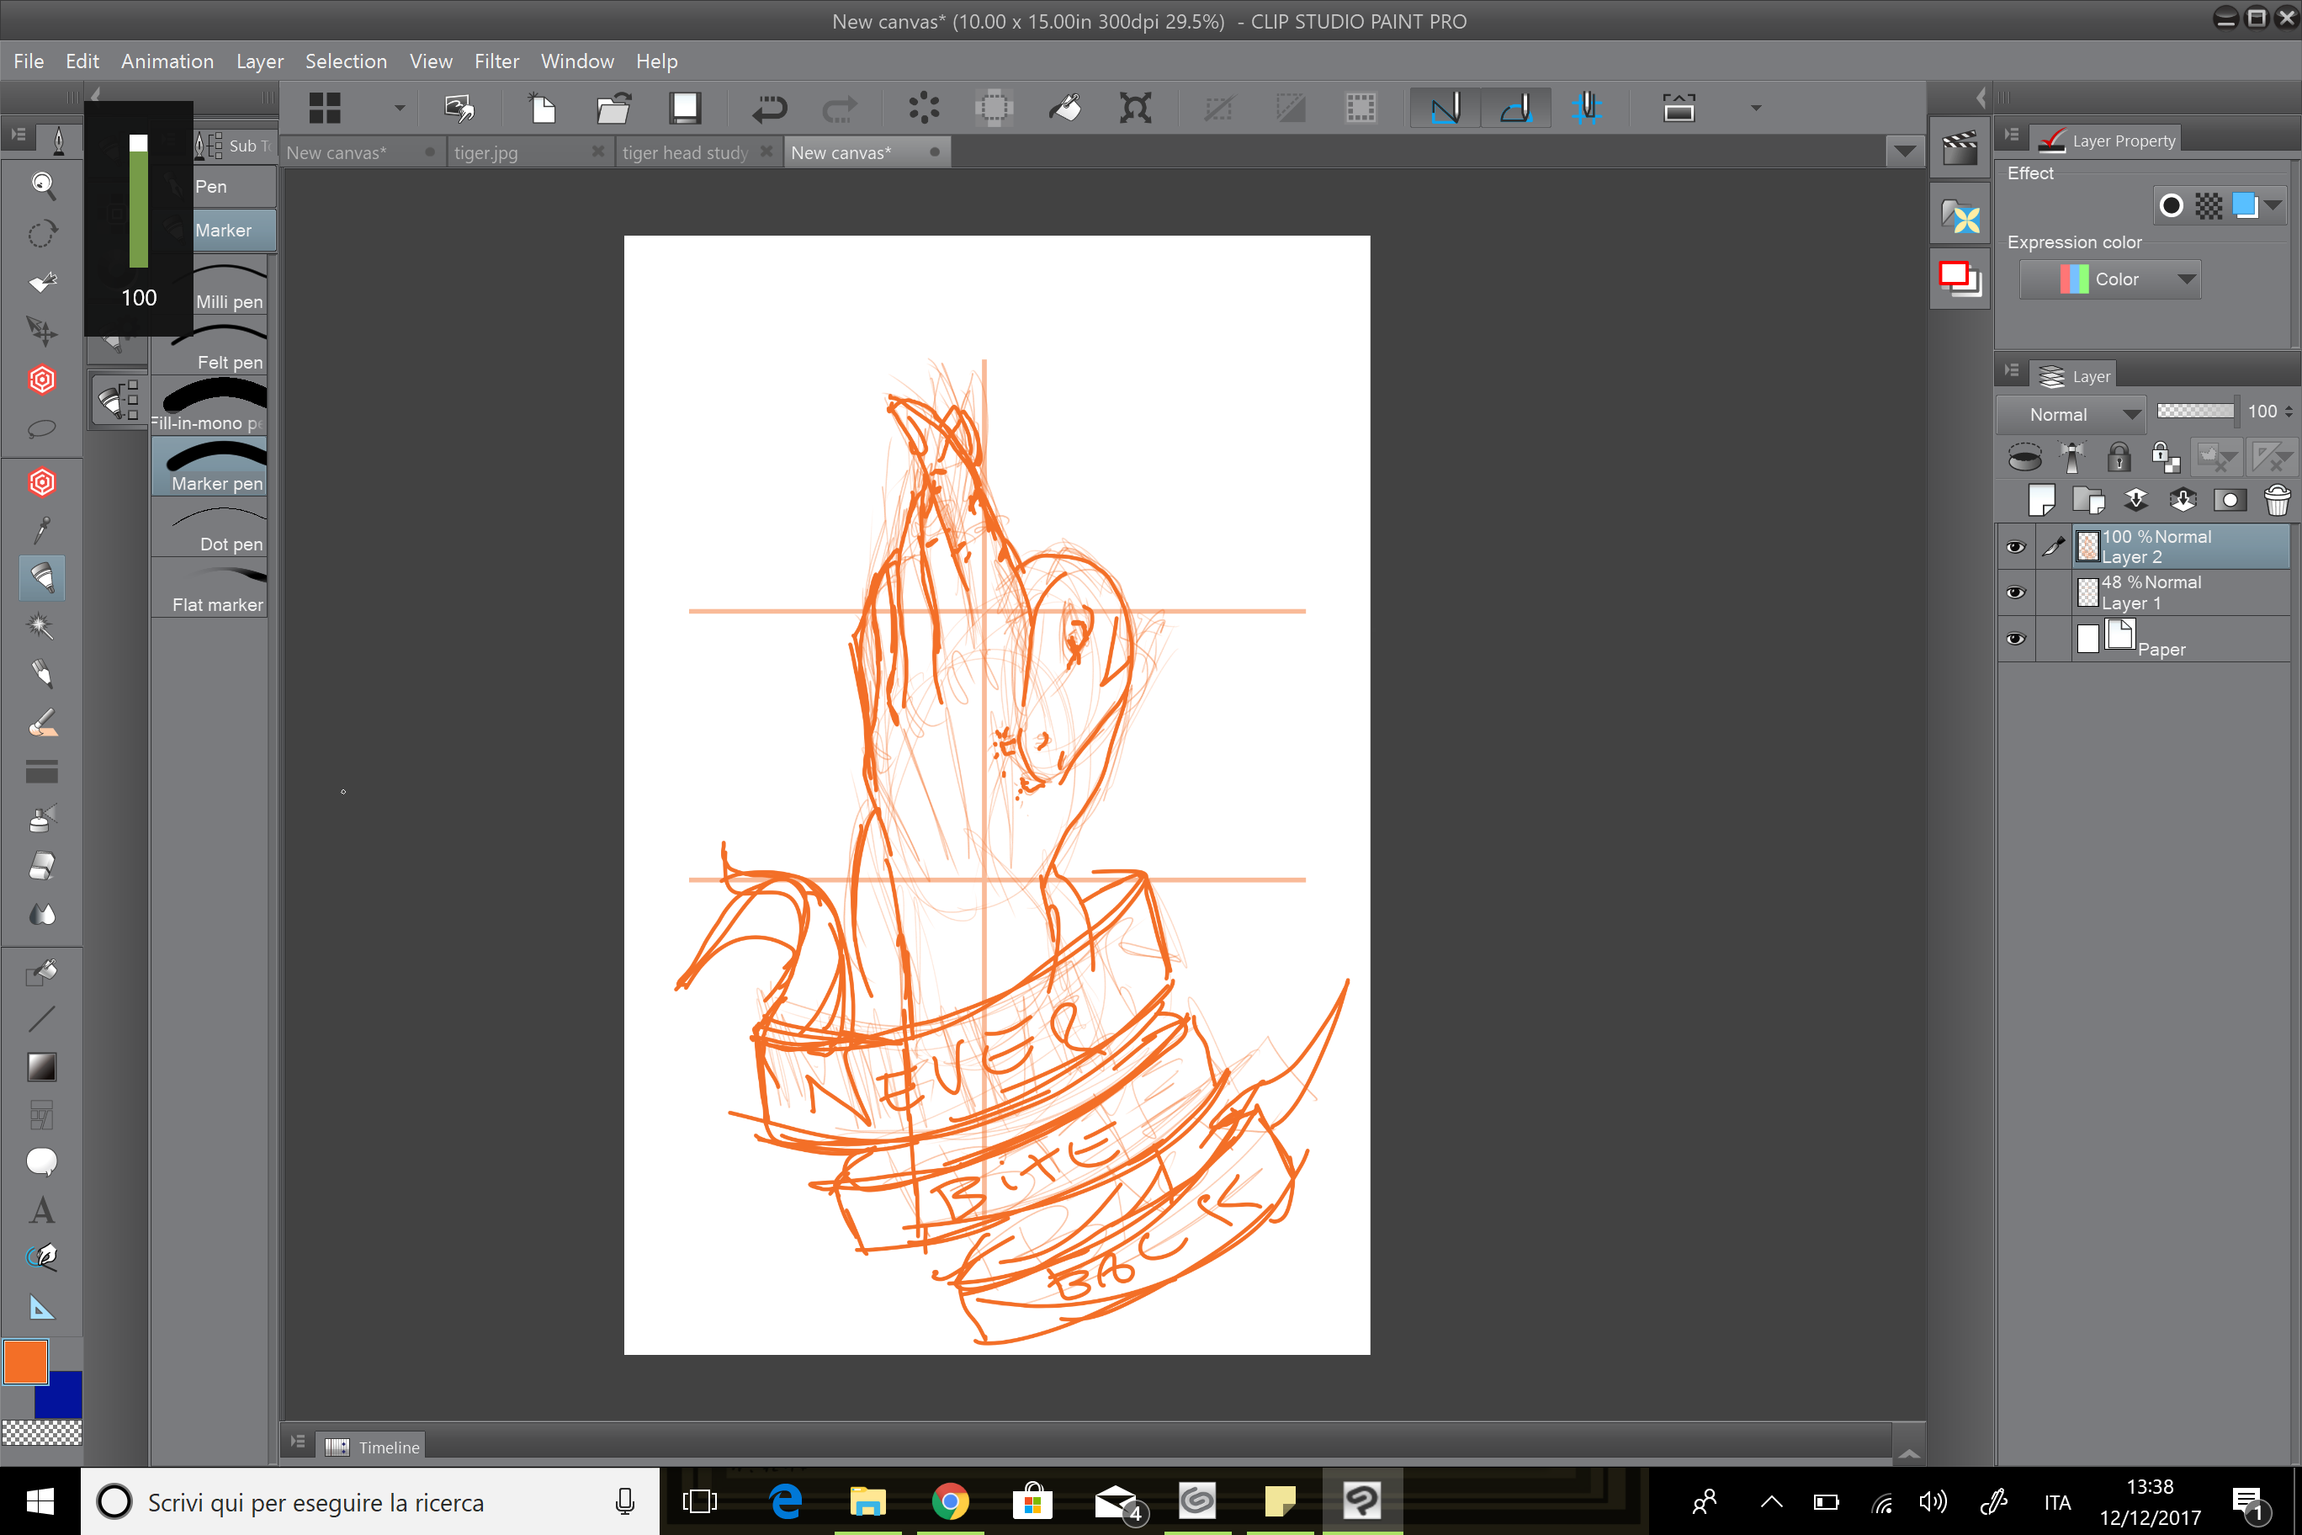Screen dimensions: 2302x1535
Task: Toggle visibility of Layer 1
Action: pos(2016,592)
